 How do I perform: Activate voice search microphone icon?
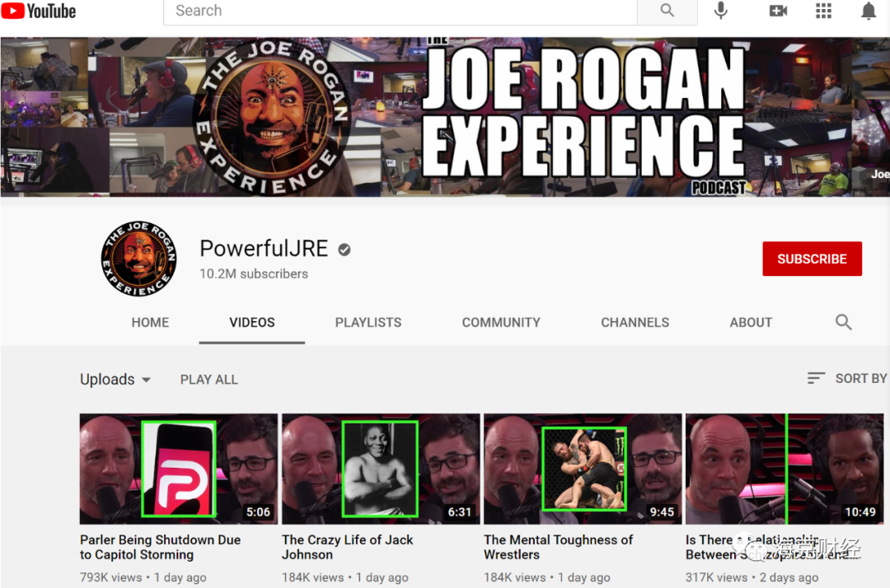[x=721, y=11]
